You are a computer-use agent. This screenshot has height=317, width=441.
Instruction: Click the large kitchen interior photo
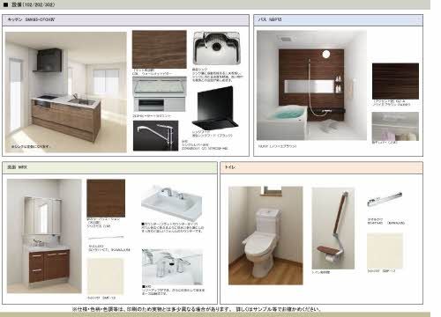(66, 92)
